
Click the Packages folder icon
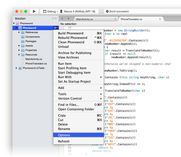point(23,41)
